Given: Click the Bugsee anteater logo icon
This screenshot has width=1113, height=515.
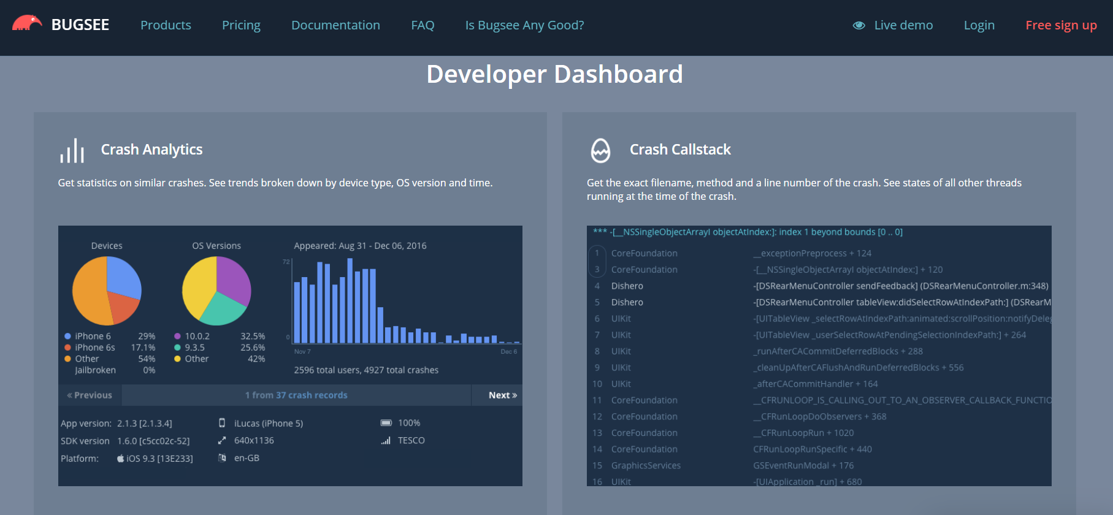Looking at the screenshot, I should pos(27,24).
